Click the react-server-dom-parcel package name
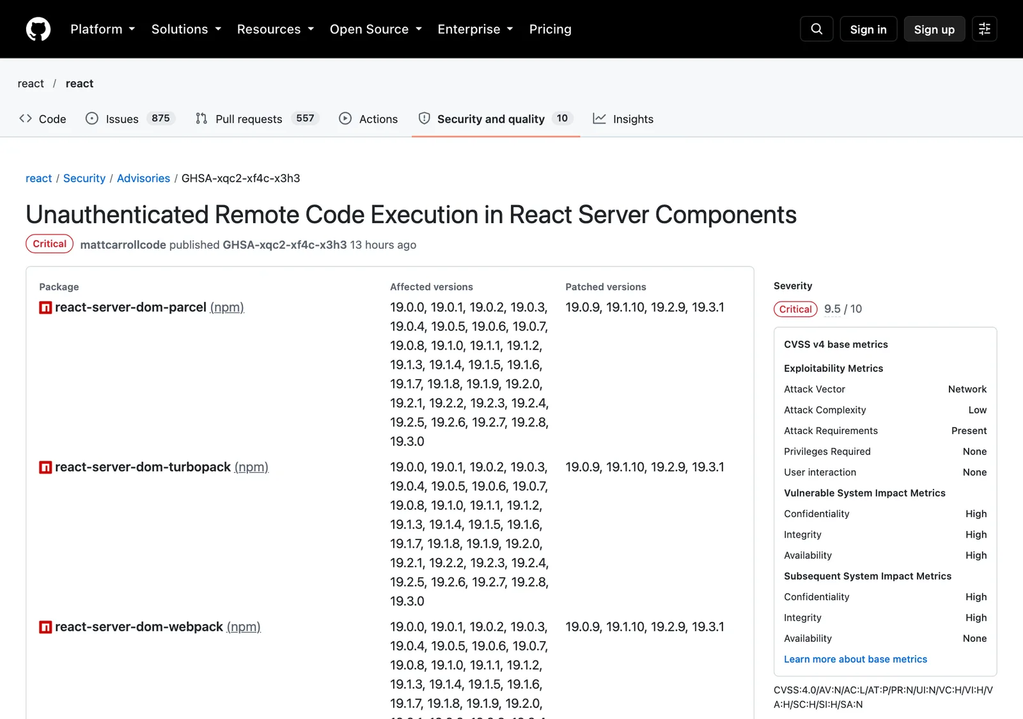The image size is (1023, 719). pyautogui.click(x=130, y=307)
